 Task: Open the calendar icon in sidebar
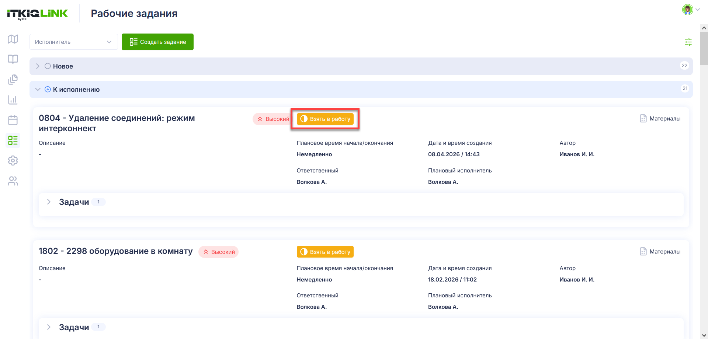tap(13, 120)
